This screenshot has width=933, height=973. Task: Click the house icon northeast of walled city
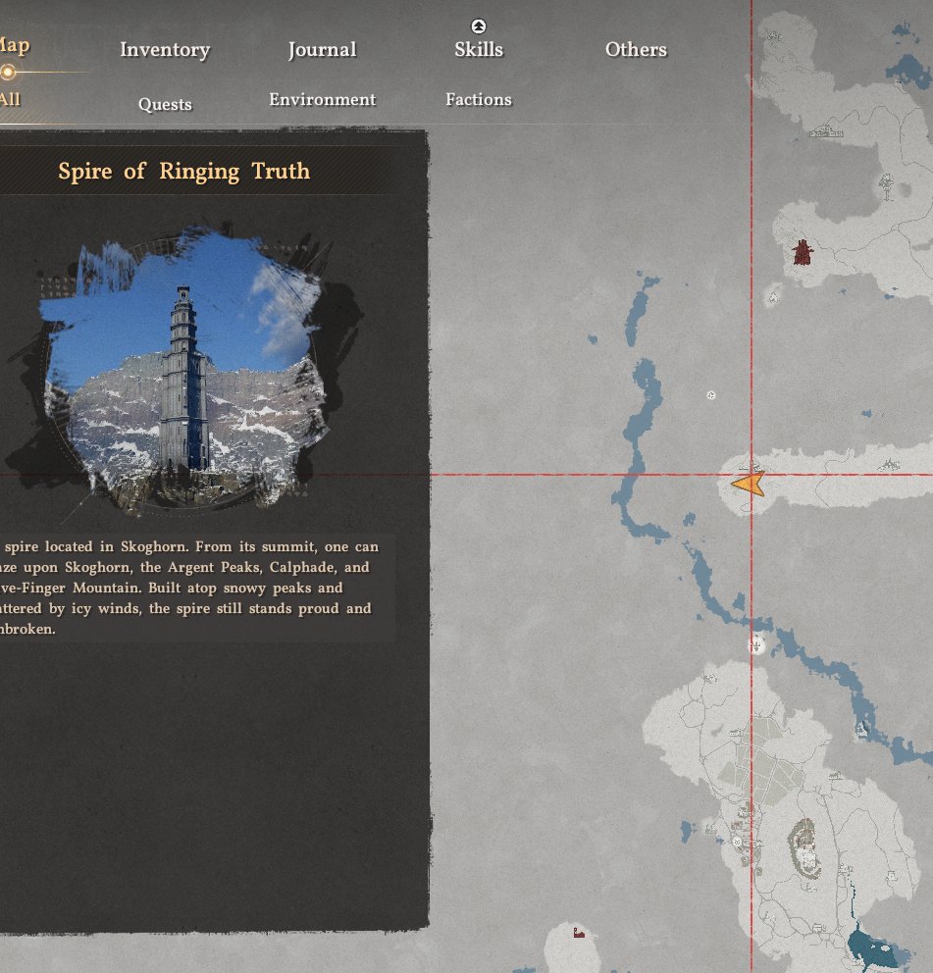pos(836,776)
